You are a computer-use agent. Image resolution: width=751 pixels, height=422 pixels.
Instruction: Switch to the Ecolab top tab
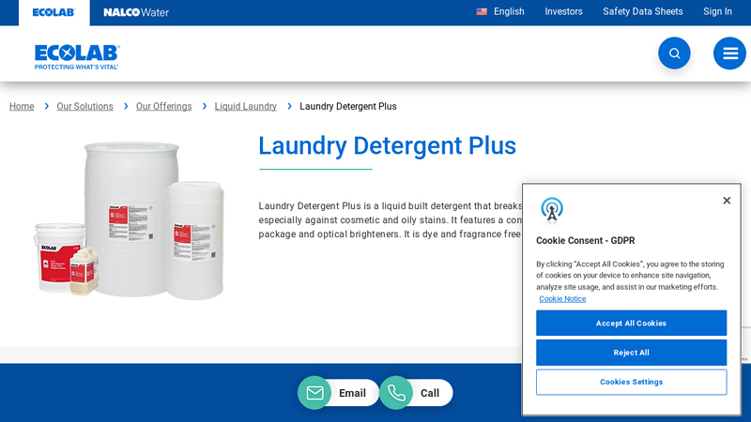point(54,12)
